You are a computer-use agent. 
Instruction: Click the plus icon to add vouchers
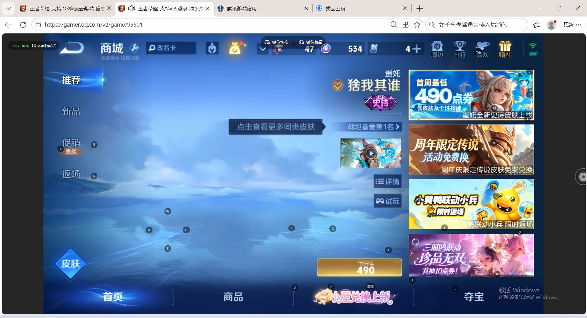(416, 49)
